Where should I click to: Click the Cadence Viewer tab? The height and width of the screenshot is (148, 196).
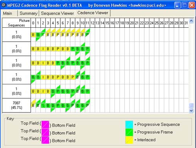(x=93, y=13)
